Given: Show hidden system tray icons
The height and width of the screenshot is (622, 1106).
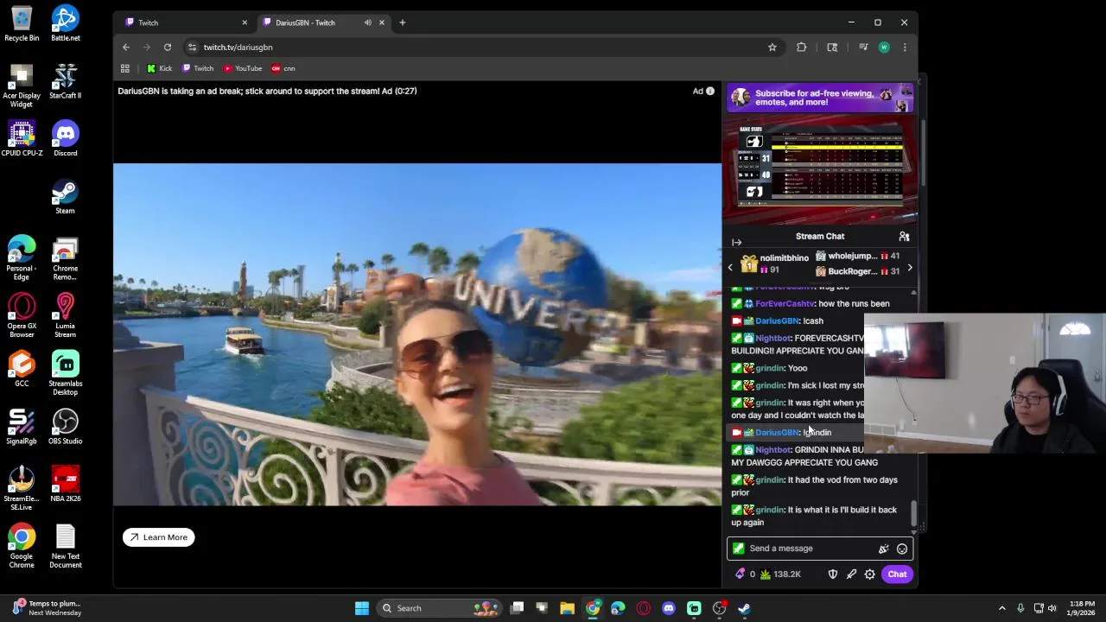Looking at the screenshot, I should tap(1002, 608).
